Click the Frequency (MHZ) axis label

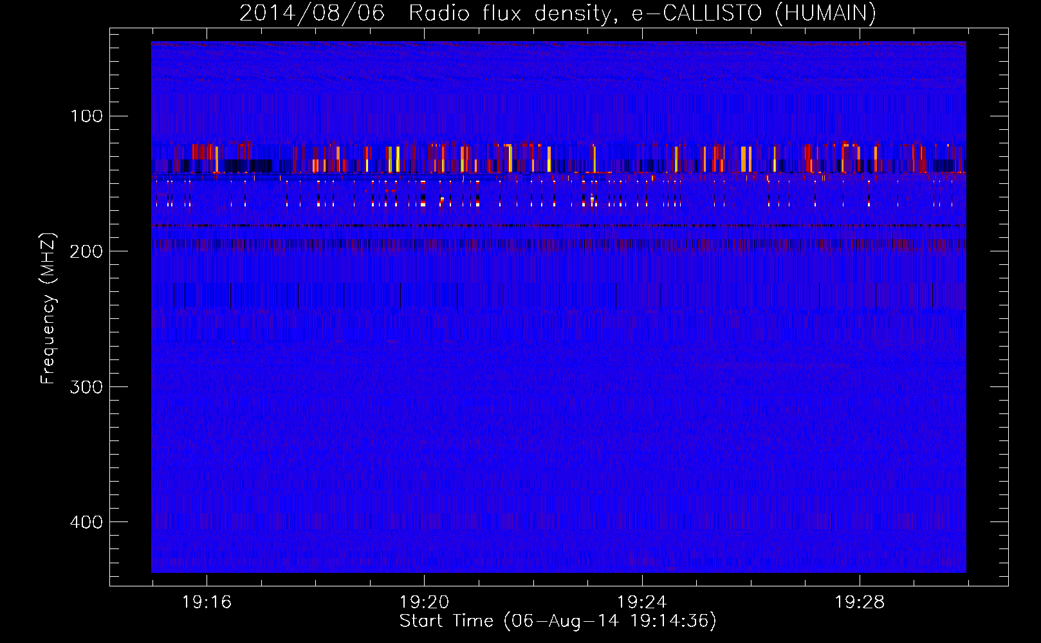pos(48,309)
